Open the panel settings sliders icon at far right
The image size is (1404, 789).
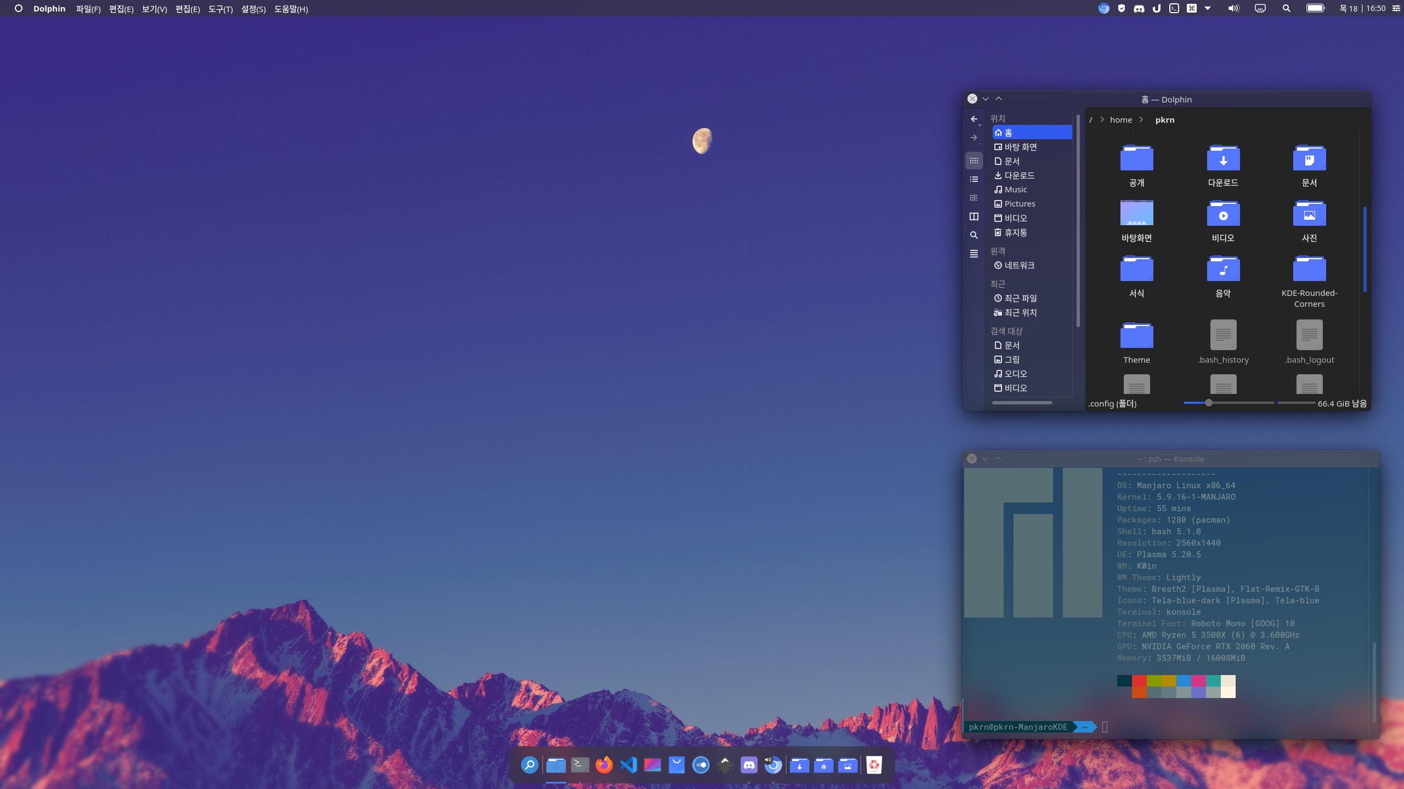[x=1396, y=8]
